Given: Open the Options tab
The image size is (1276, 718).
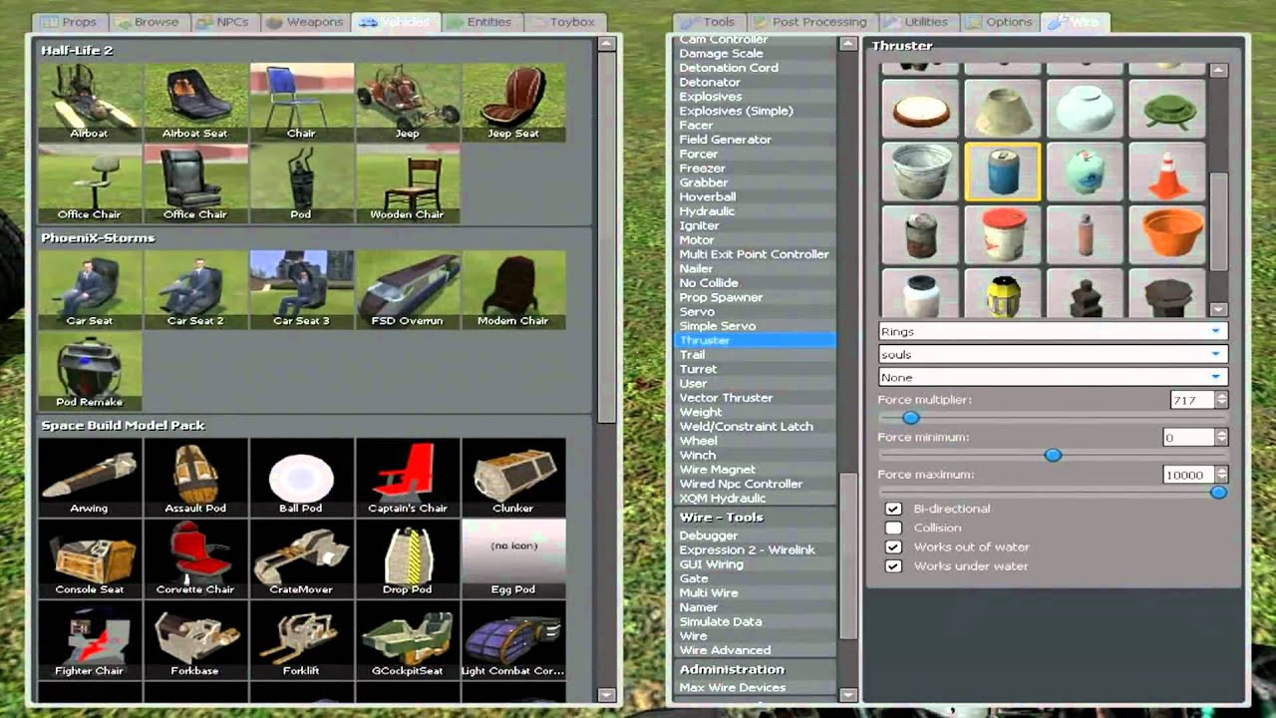Looking at the screenshot, I should pyautogui.click(x=999, y=21).
